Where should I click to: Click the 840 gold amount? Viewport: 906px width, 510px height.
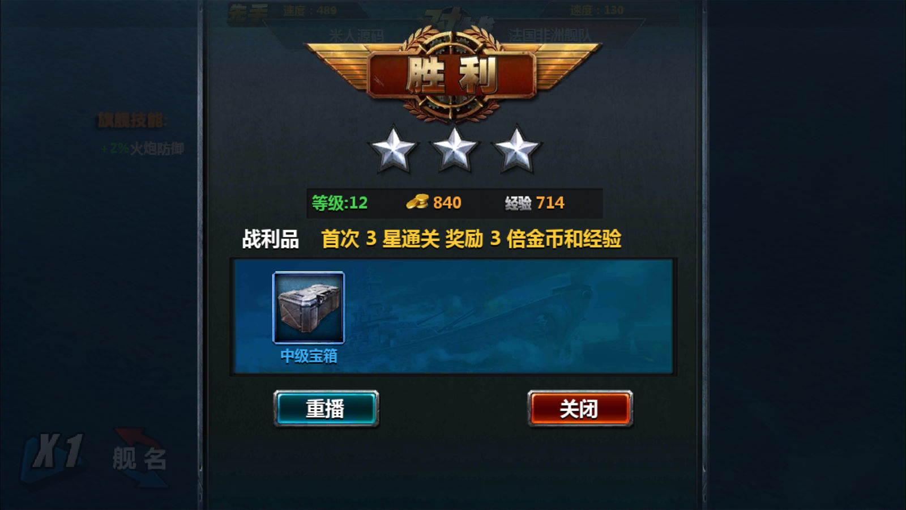pos(447,203)
